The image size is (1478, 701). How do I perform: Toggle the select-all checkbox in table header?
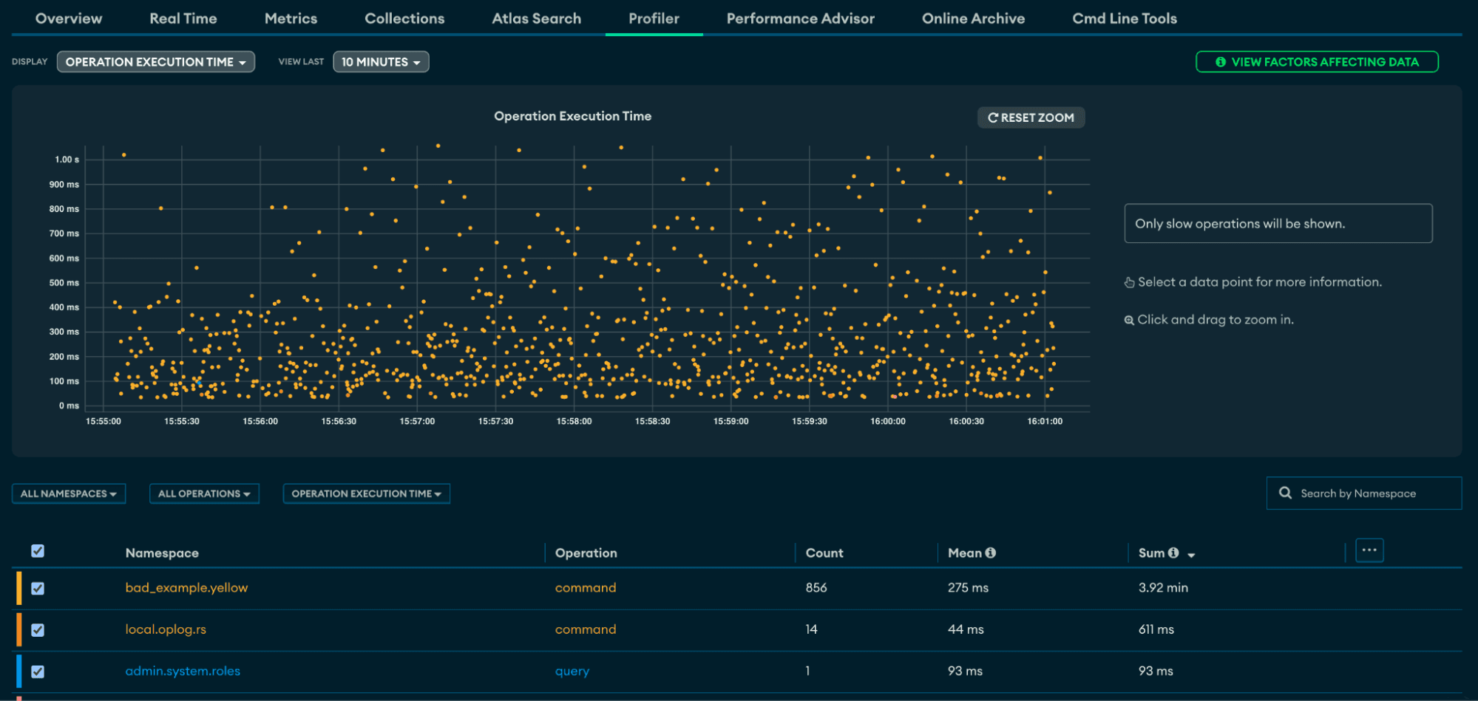pyautogui.click(x=38, y=551)
